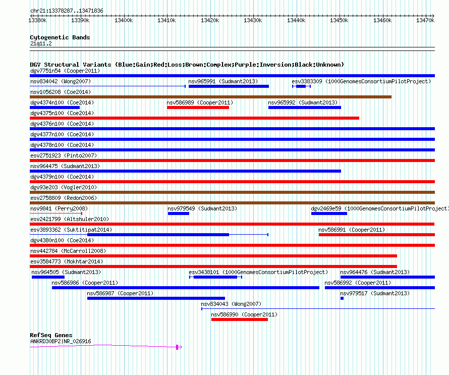Click nsv586992 (Cooper2011) blue bar
The image size is (449, 375).
tap(380, 288)
